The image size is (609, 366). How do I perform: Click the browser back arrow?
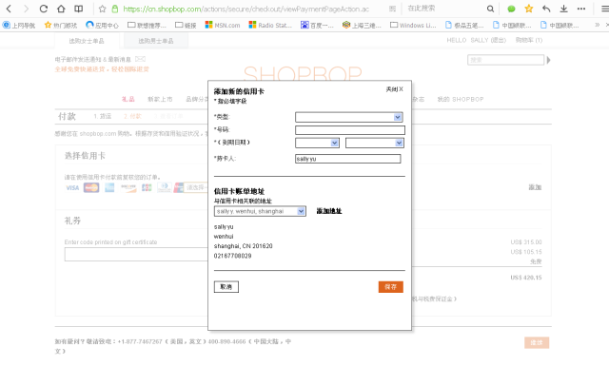[x=9, y=9]
